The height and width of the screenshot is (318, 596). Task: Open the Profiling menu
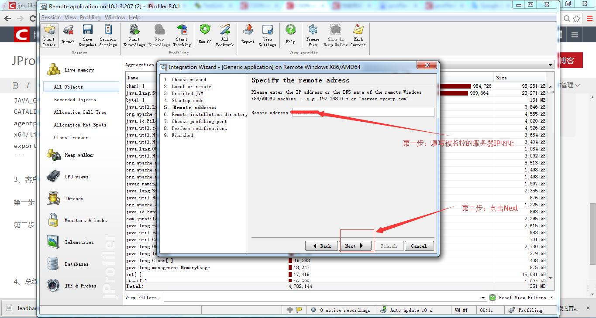click(x=90, y=17)
